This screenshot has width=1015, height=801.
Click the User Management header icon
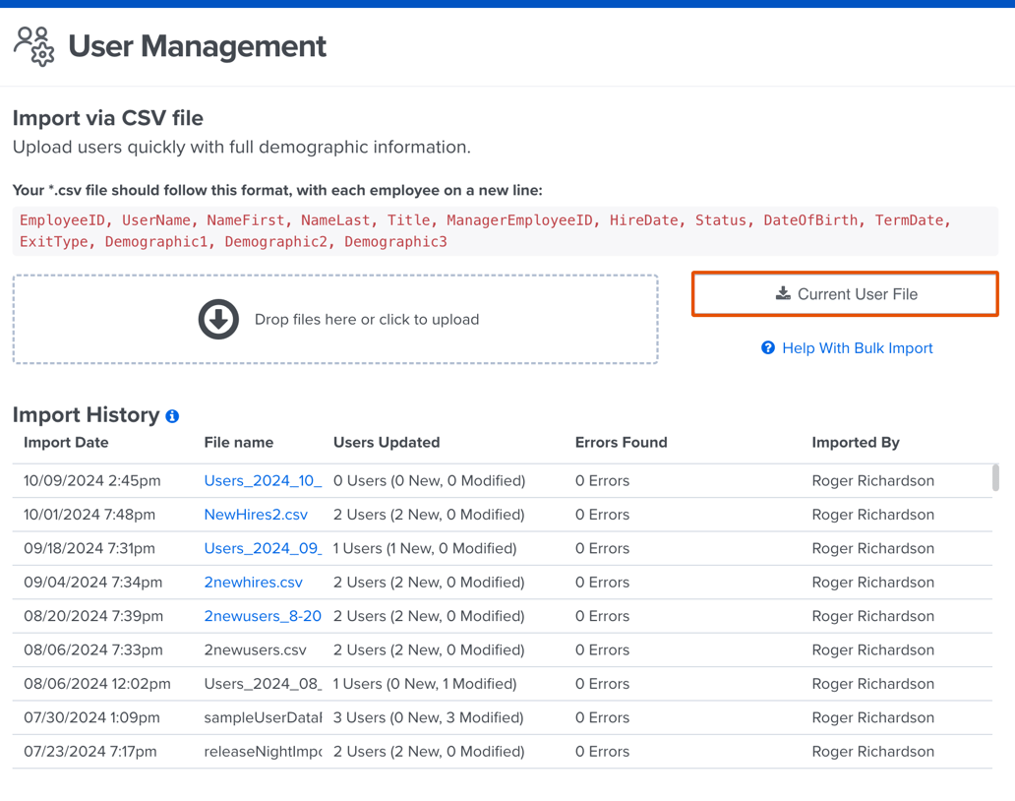(33, 45)
